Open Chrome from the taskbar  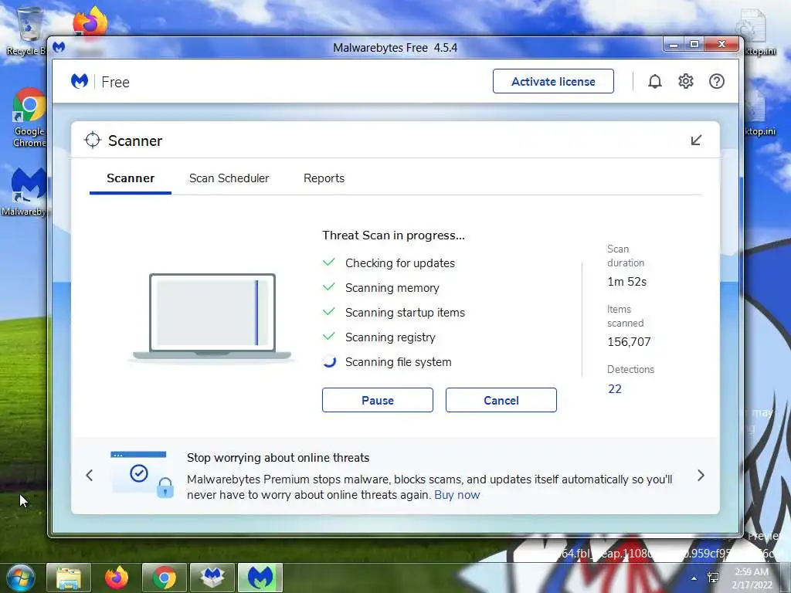point(165,578)
